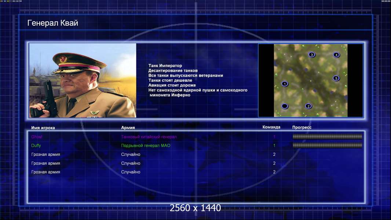The image size is (391, 220).
Task: Select start position 1 on the map
Action: pos(285,84)
